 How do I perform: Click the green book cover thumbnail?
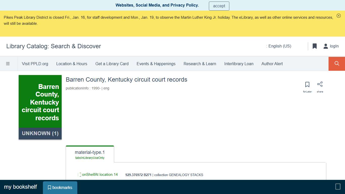[40, 102]
